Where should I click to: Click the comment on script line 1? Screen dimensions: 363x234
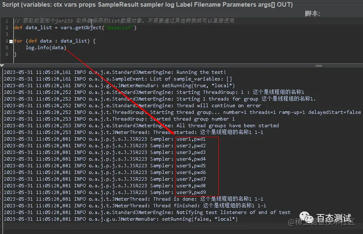[x=124, y=21]
